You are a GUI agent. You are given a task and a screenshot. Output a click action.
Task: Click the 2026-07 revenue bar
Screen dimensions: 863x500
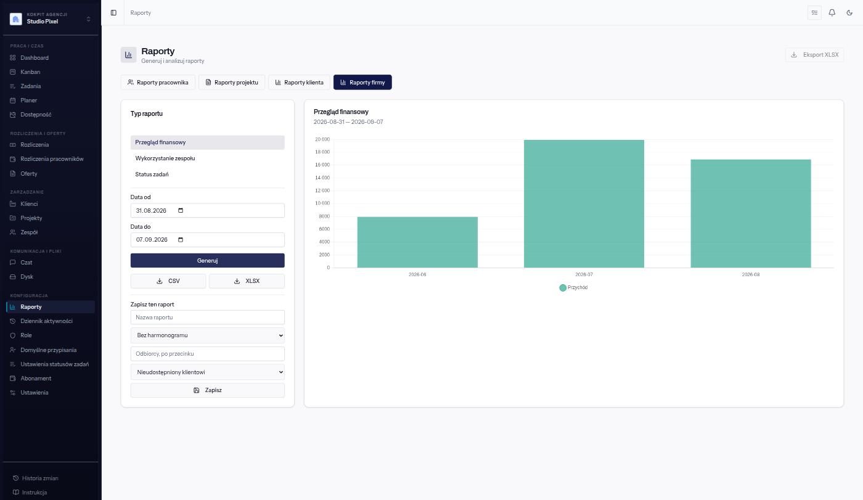tap(584, 204)
